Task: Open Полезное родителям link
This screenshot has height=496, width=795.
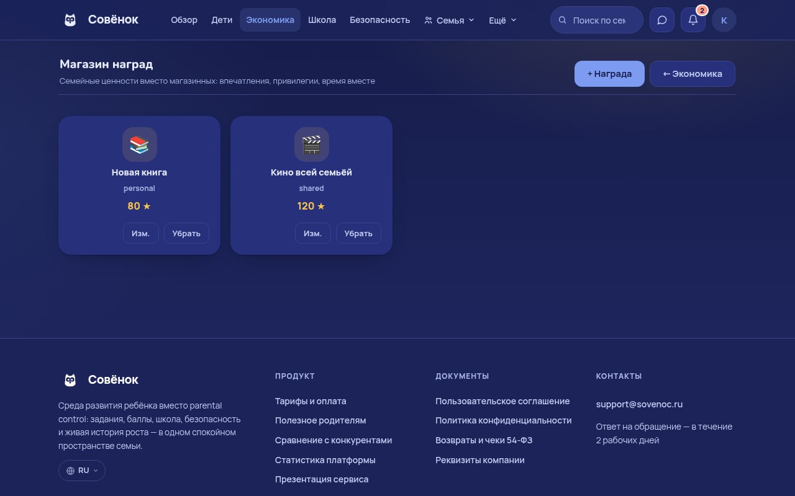Action: 320,420
